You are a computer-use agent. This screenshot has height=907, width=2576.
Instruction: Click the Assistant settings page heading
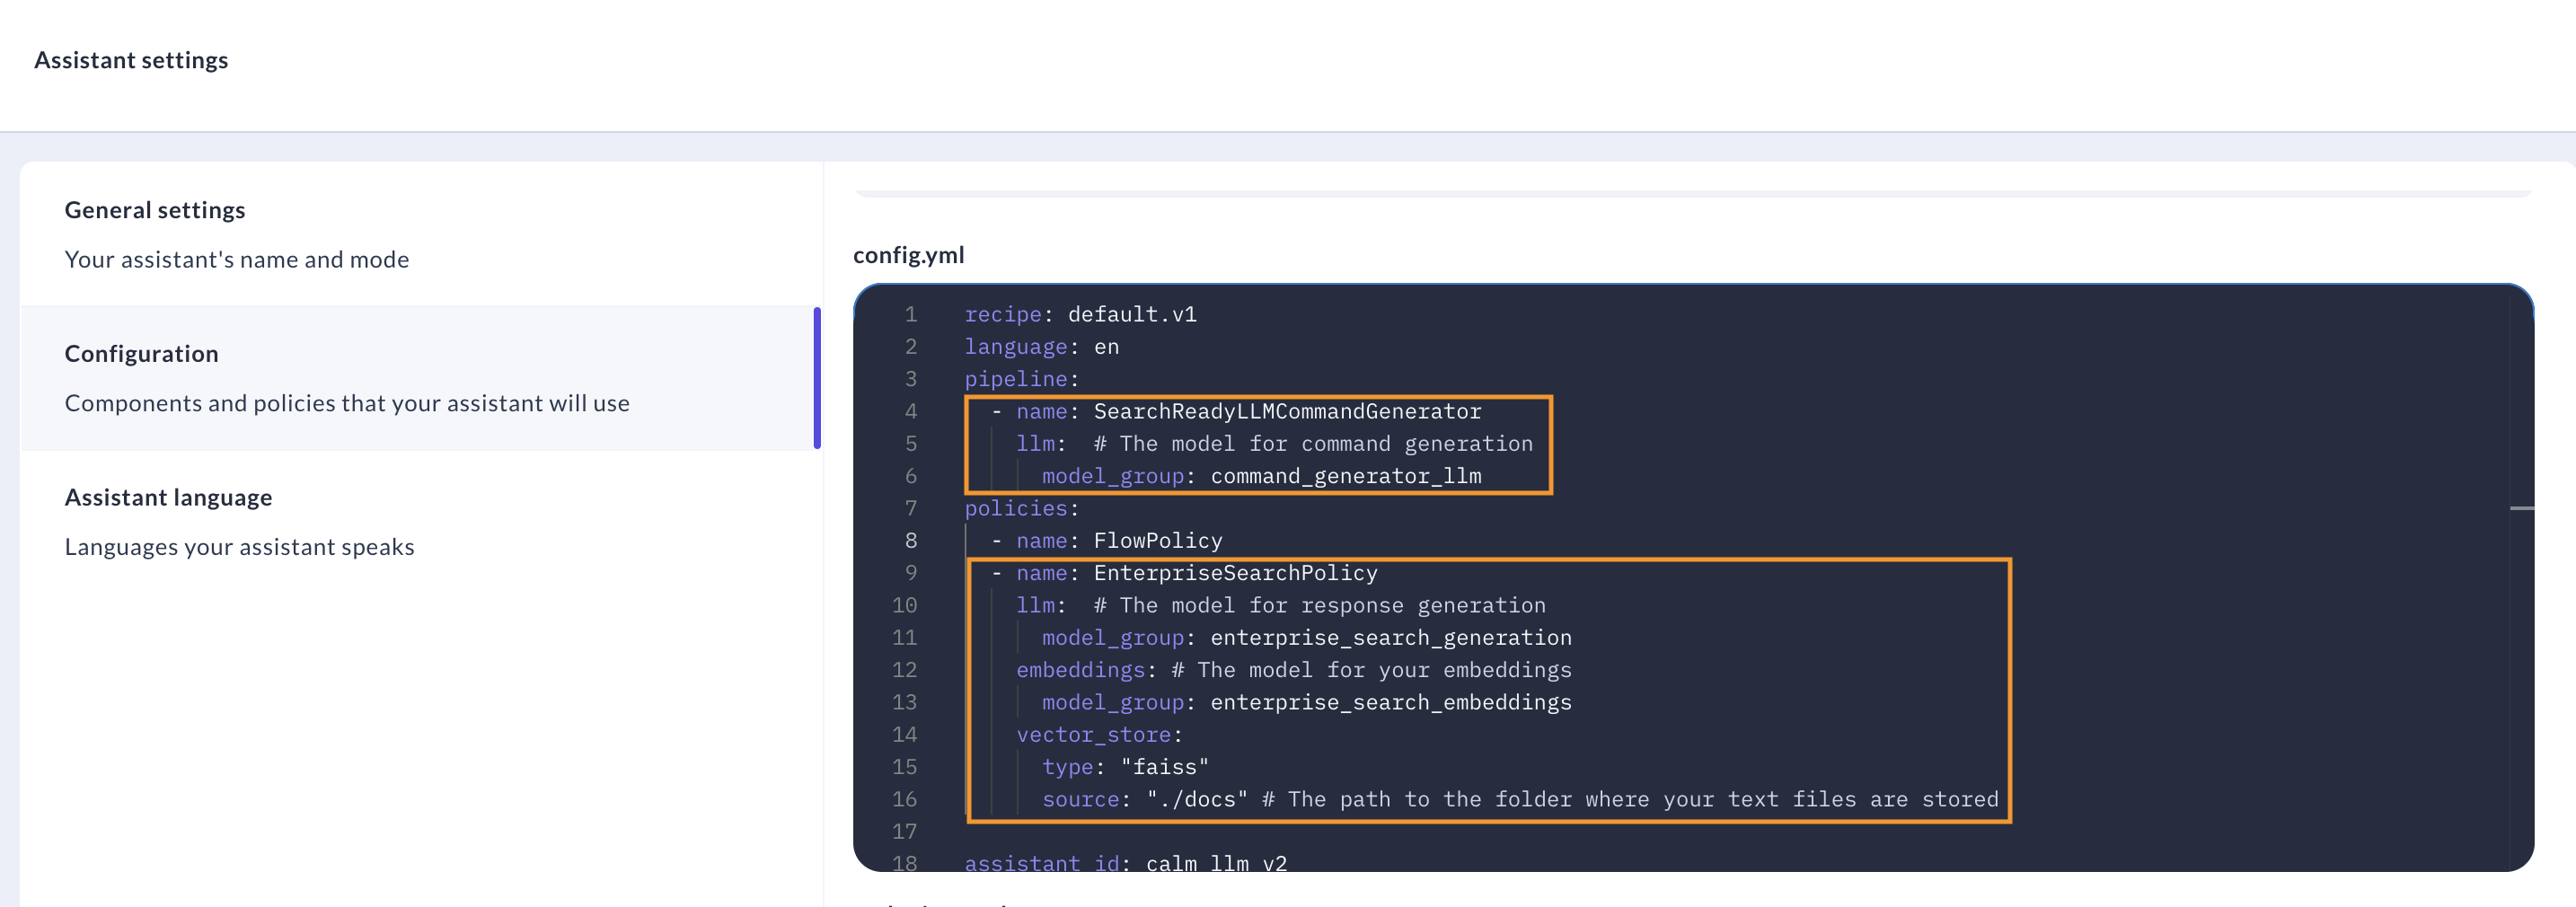[x=131, y=59]
